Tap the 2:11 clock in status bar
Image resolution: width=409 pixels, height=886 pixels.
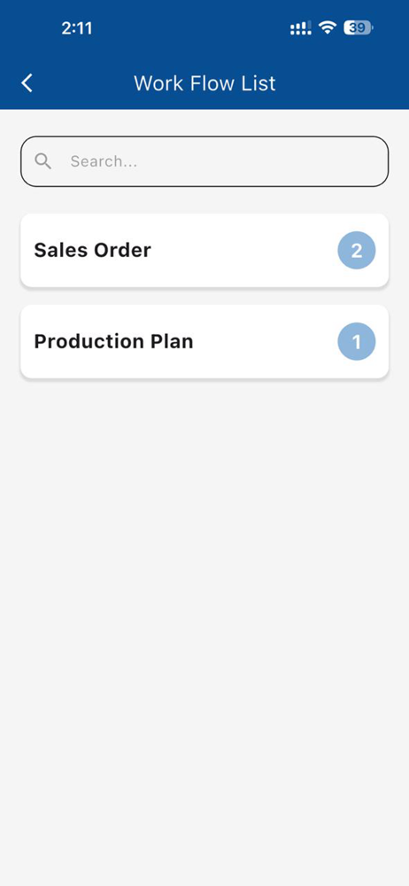point(77,27)
